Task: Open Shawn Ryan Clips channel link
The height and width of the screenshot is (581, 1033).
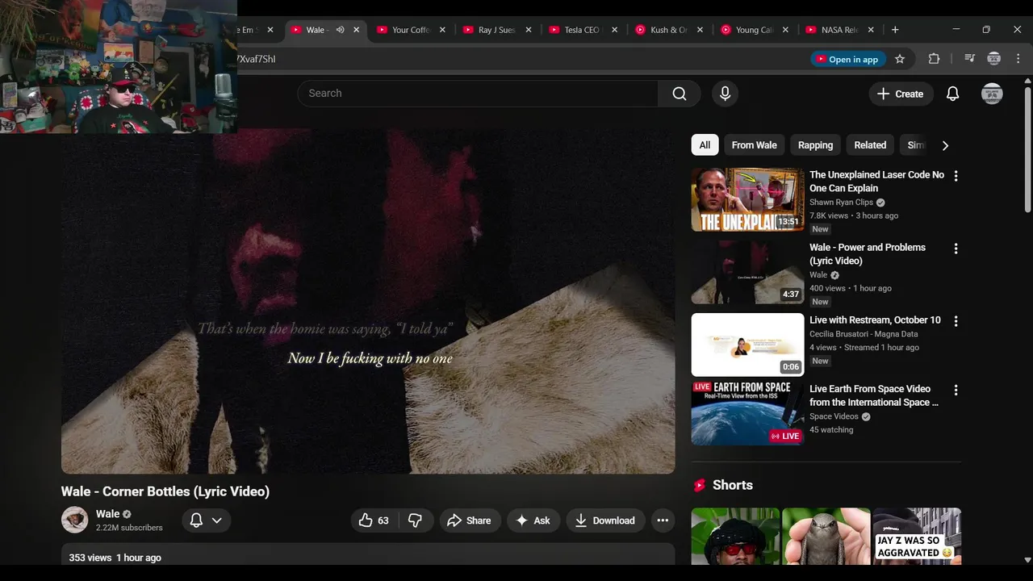Action: pos(841,203)
